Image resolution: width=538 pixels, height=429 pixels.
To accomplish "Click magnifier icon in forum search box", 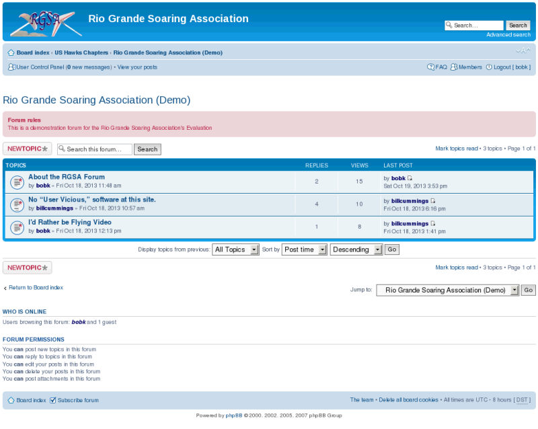I will pos(62,149).
